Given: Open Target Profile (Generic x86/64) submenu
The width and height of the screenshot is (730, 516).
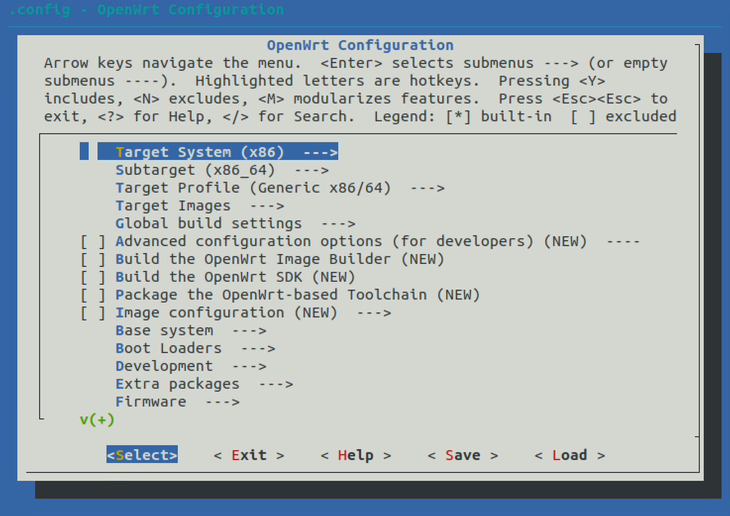Looking at the screenshot, I should (x=280, y=188).
